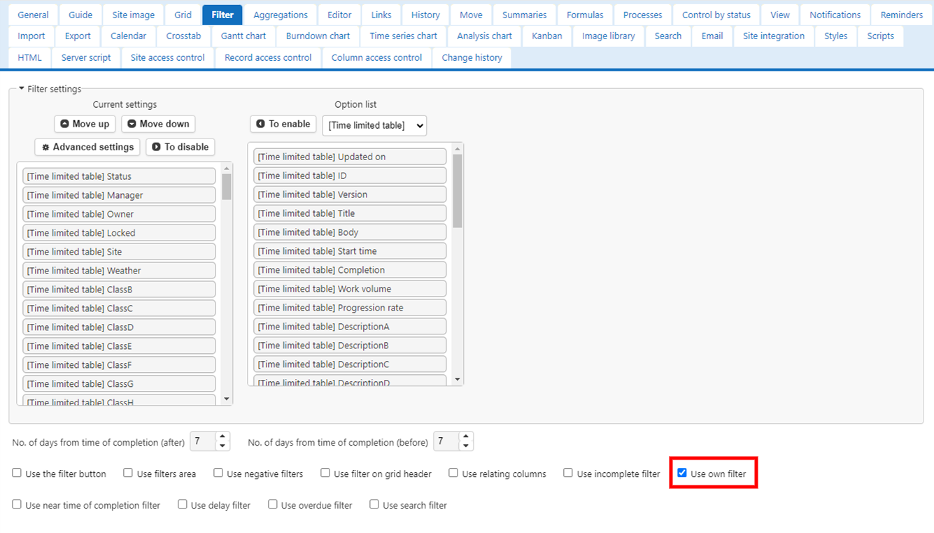Screen dimensions: 934x533
Task: Open the Image library tab
Action: pyautogui.click(x=609, y=36)
